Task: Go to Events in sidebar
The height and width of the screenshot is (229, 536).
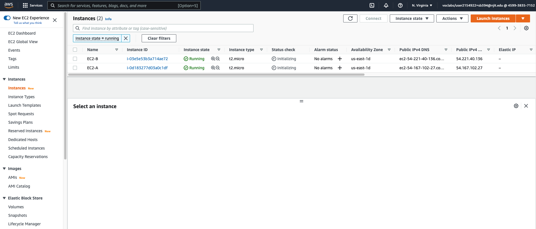Action: tap(14, 50)
